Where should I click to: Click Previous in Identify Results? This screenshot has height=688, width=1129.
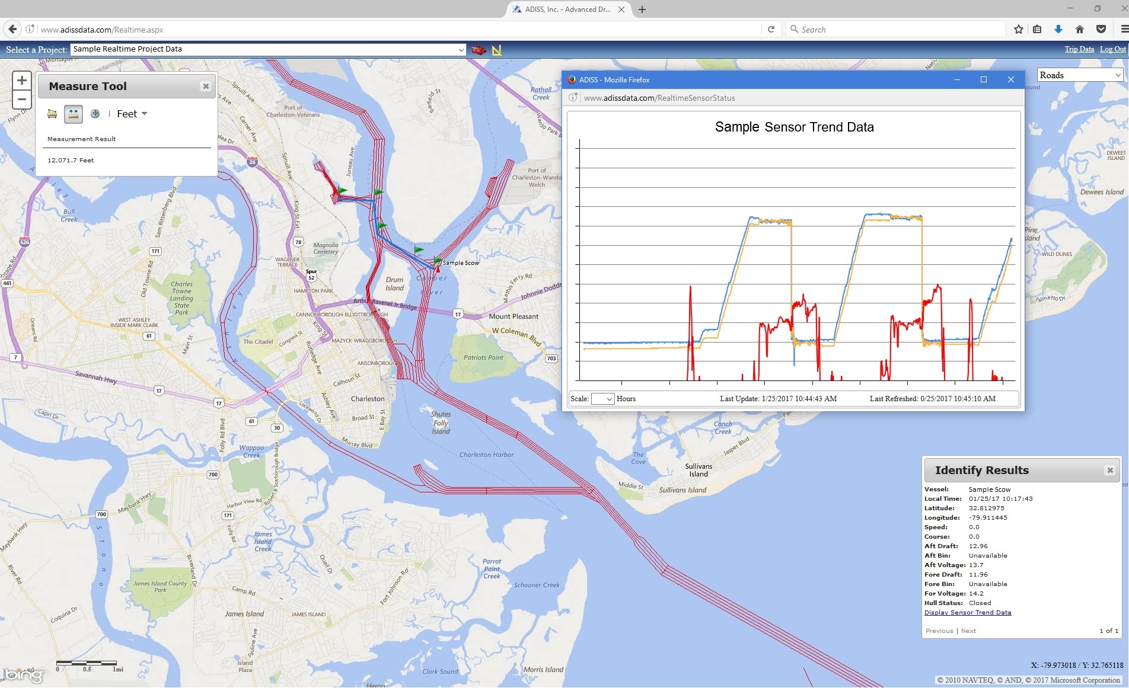(x=939, y=631)
